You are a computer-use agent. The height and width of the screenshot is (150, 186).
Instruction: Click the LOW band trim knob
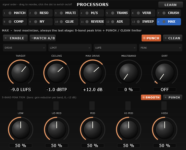coord(21,129)
